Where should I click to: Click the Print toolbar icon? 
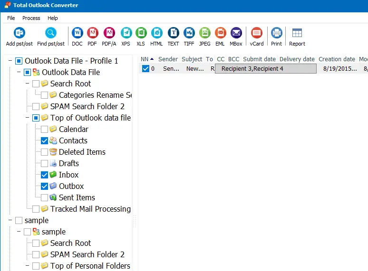click(x=277, y=33)
